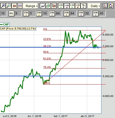Toggle the SMA 2 indicator

click(81, 13)
